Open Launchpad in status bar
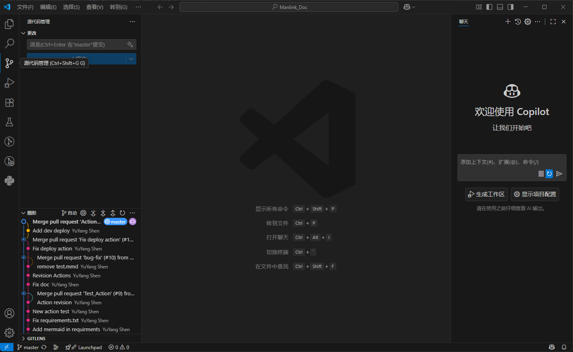Image resolution: width=573 pixels, height=352 pixels. pos(83,347)
